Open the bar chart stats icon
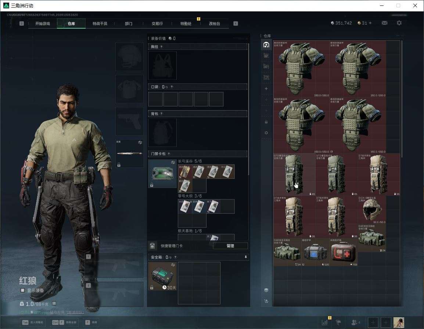The width and height of the screenshot is (424, 329). point(324,322)
